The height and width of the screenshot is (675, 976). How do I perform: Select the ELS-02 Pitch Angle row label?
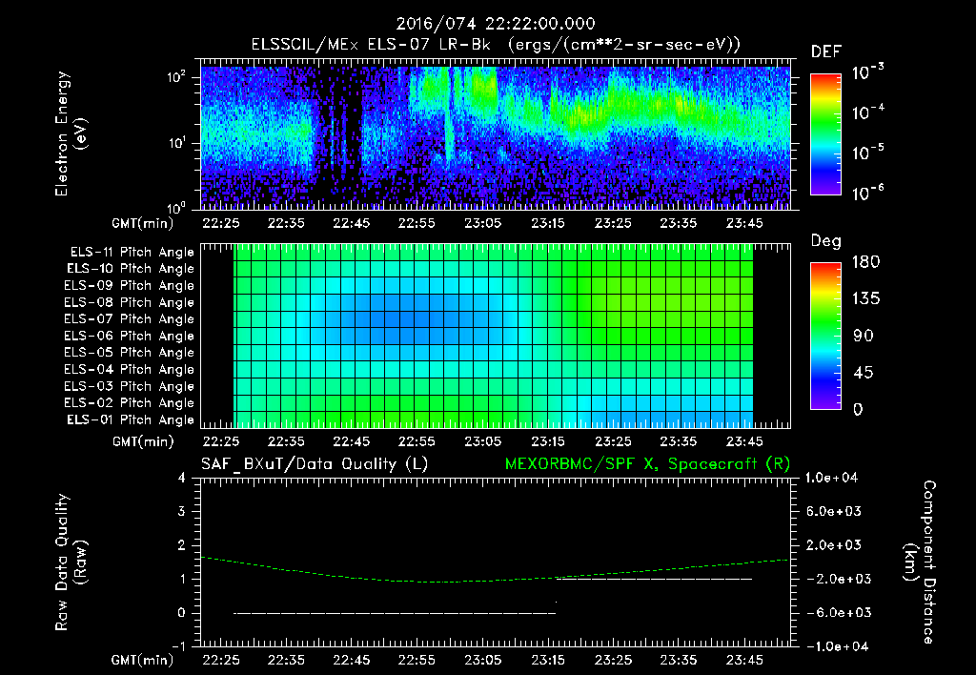pos(129,403)
